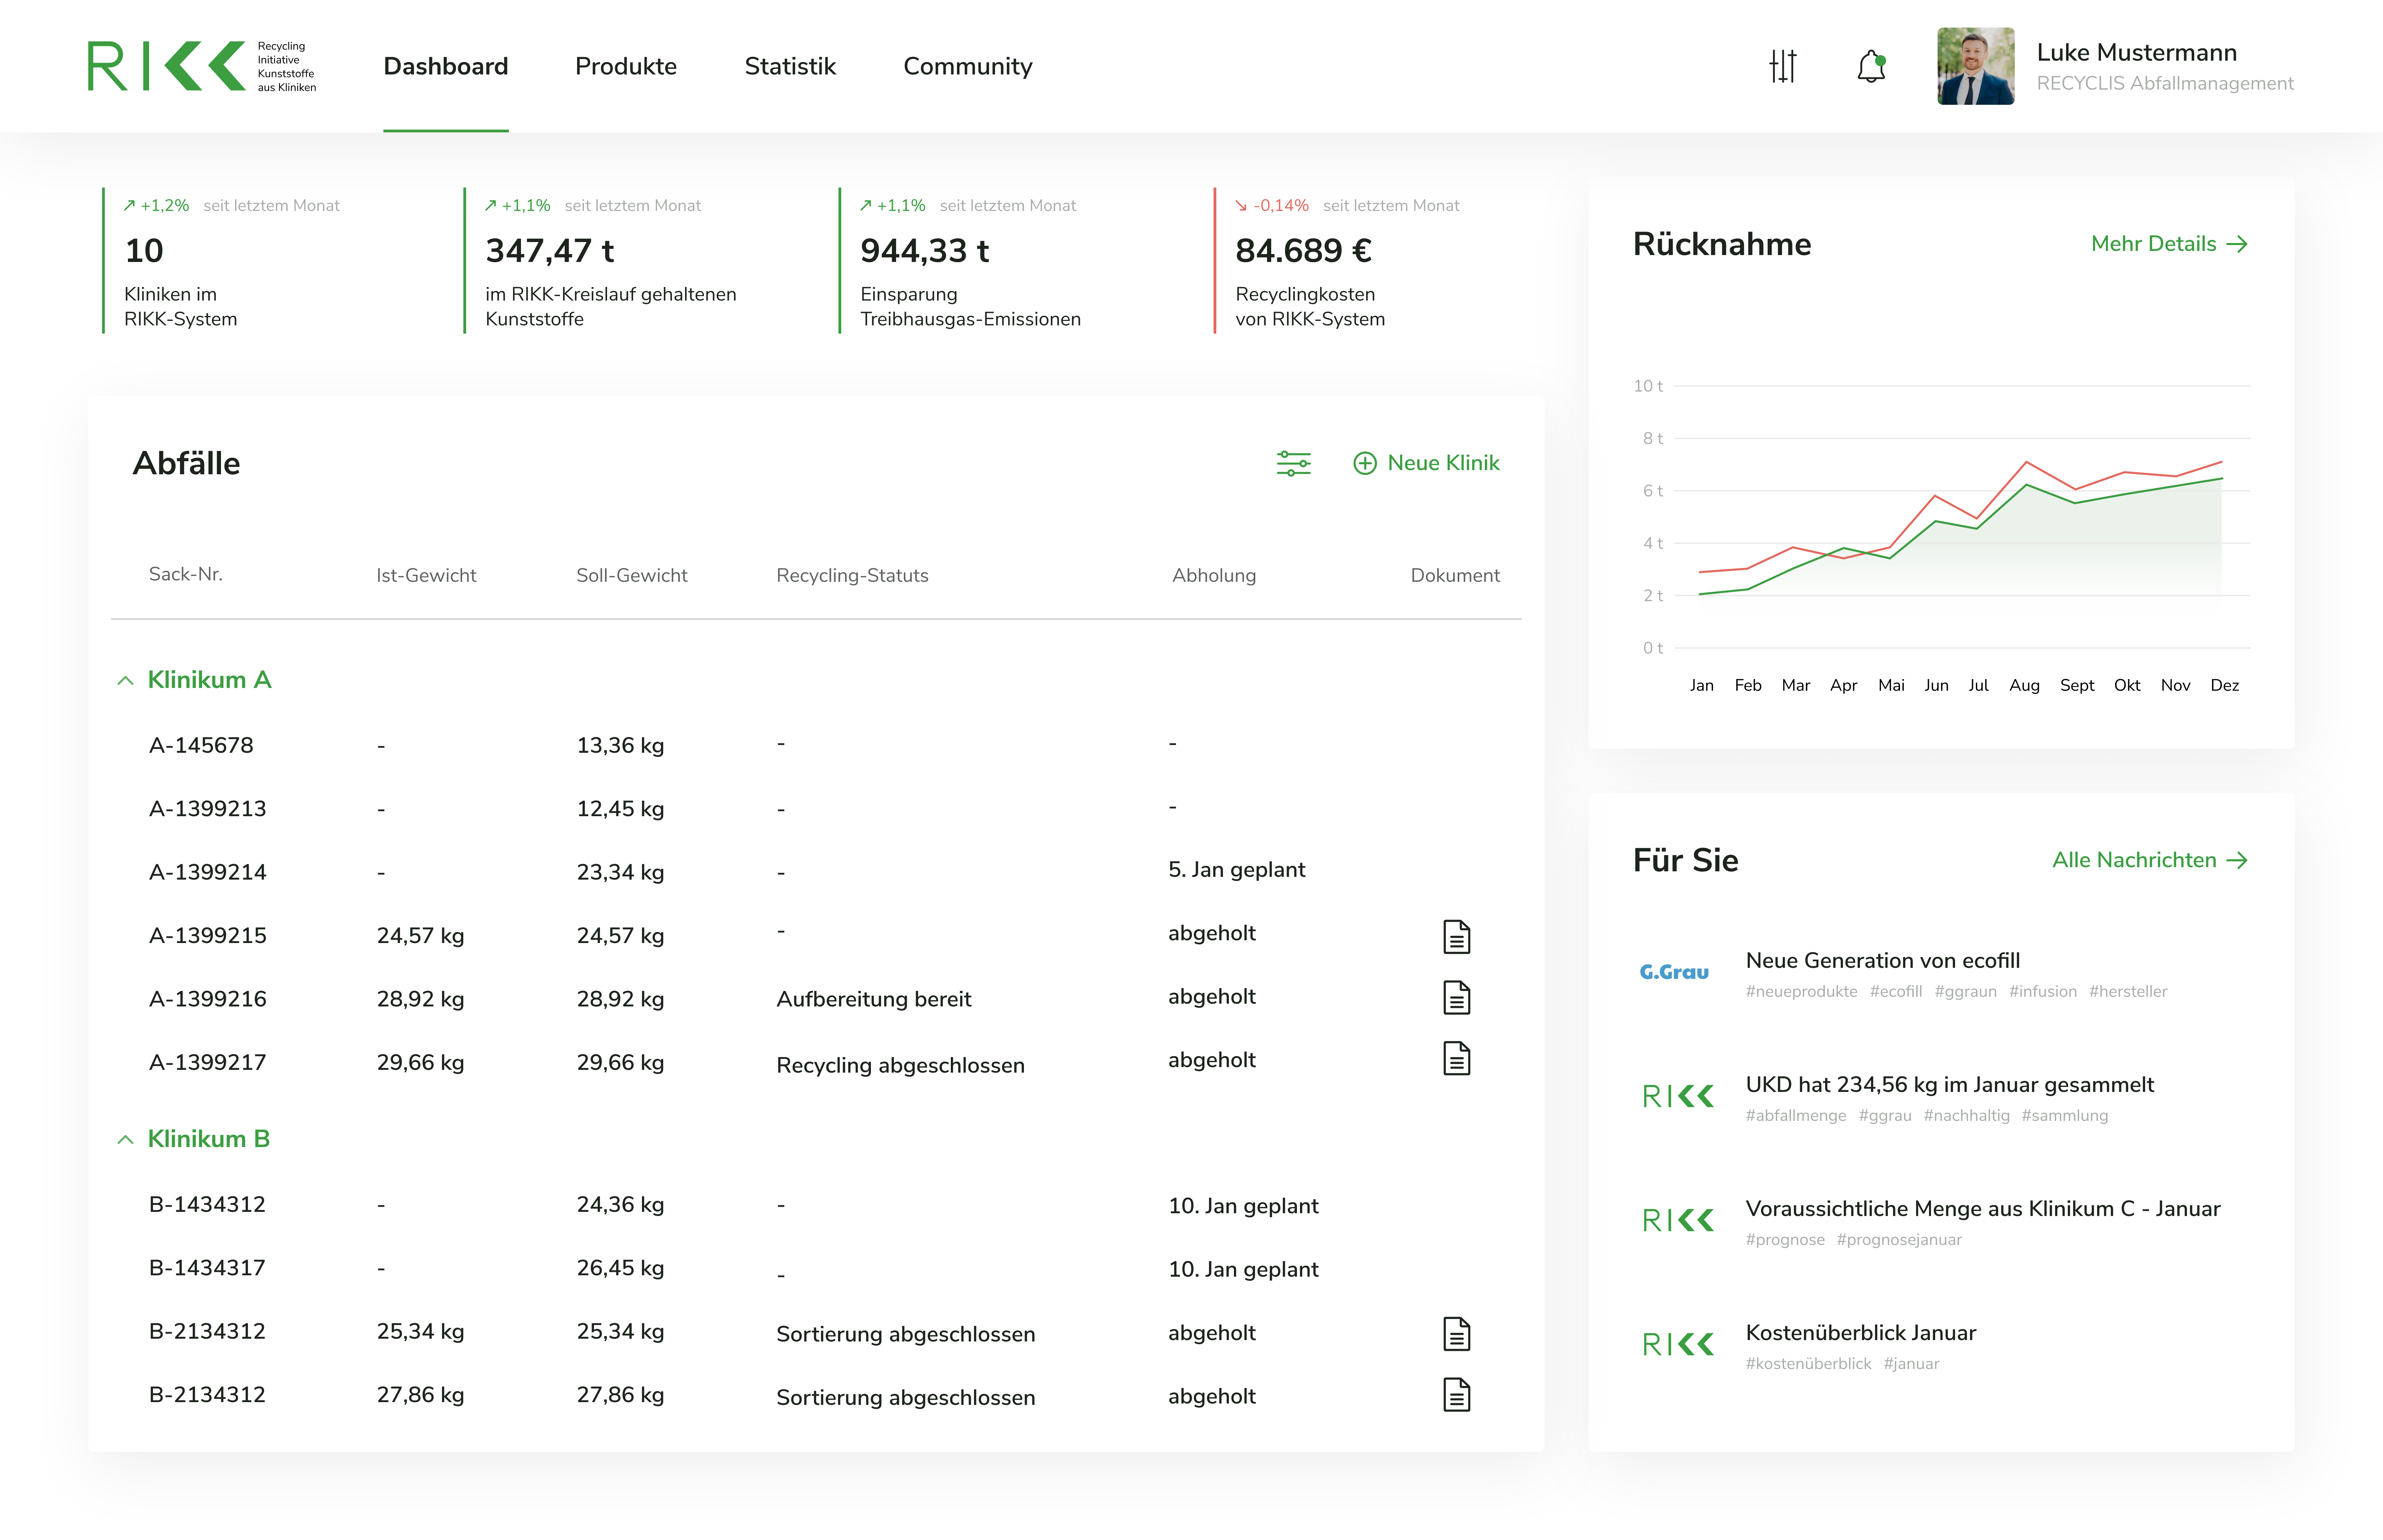Click the 5. Jan geplant pickup entry
Image resolution: width=2383 pixels, height=1540 pixels.
[1237, 870]
